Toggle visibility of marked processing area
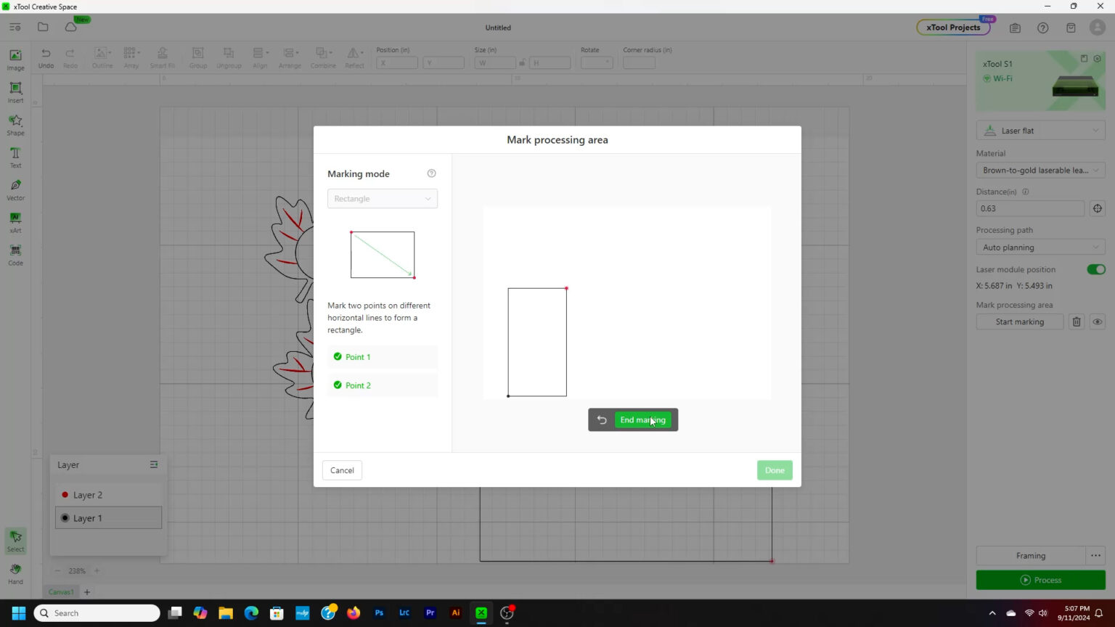The height and width of the screenshot is (627, 1115). pyautogui.click(x=1097, y=322)
